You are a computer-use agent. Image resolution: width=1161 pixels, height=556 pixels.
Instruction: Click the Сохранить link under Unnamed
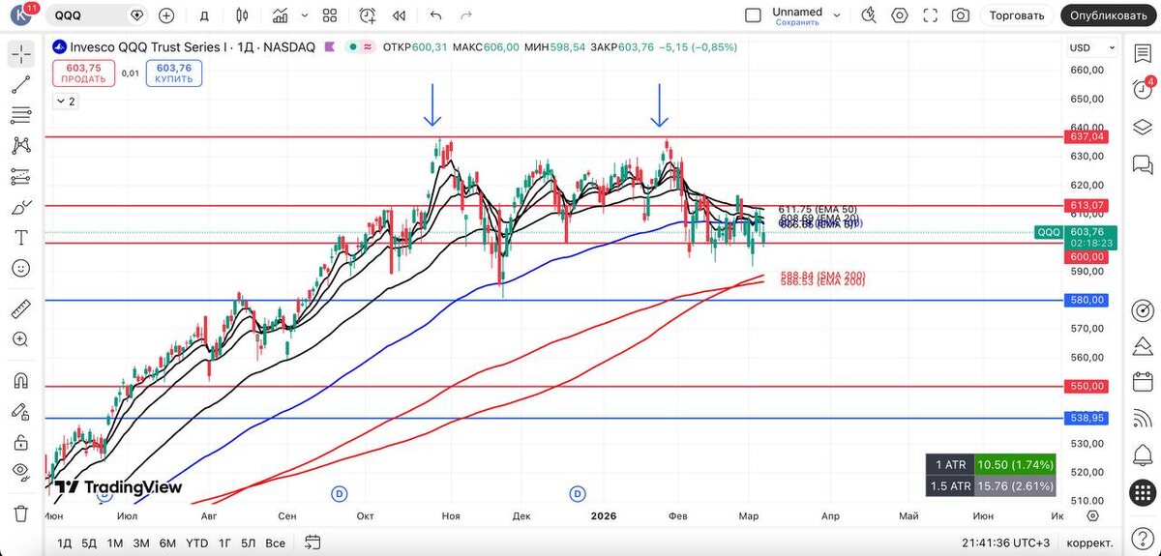click(797, 22)
